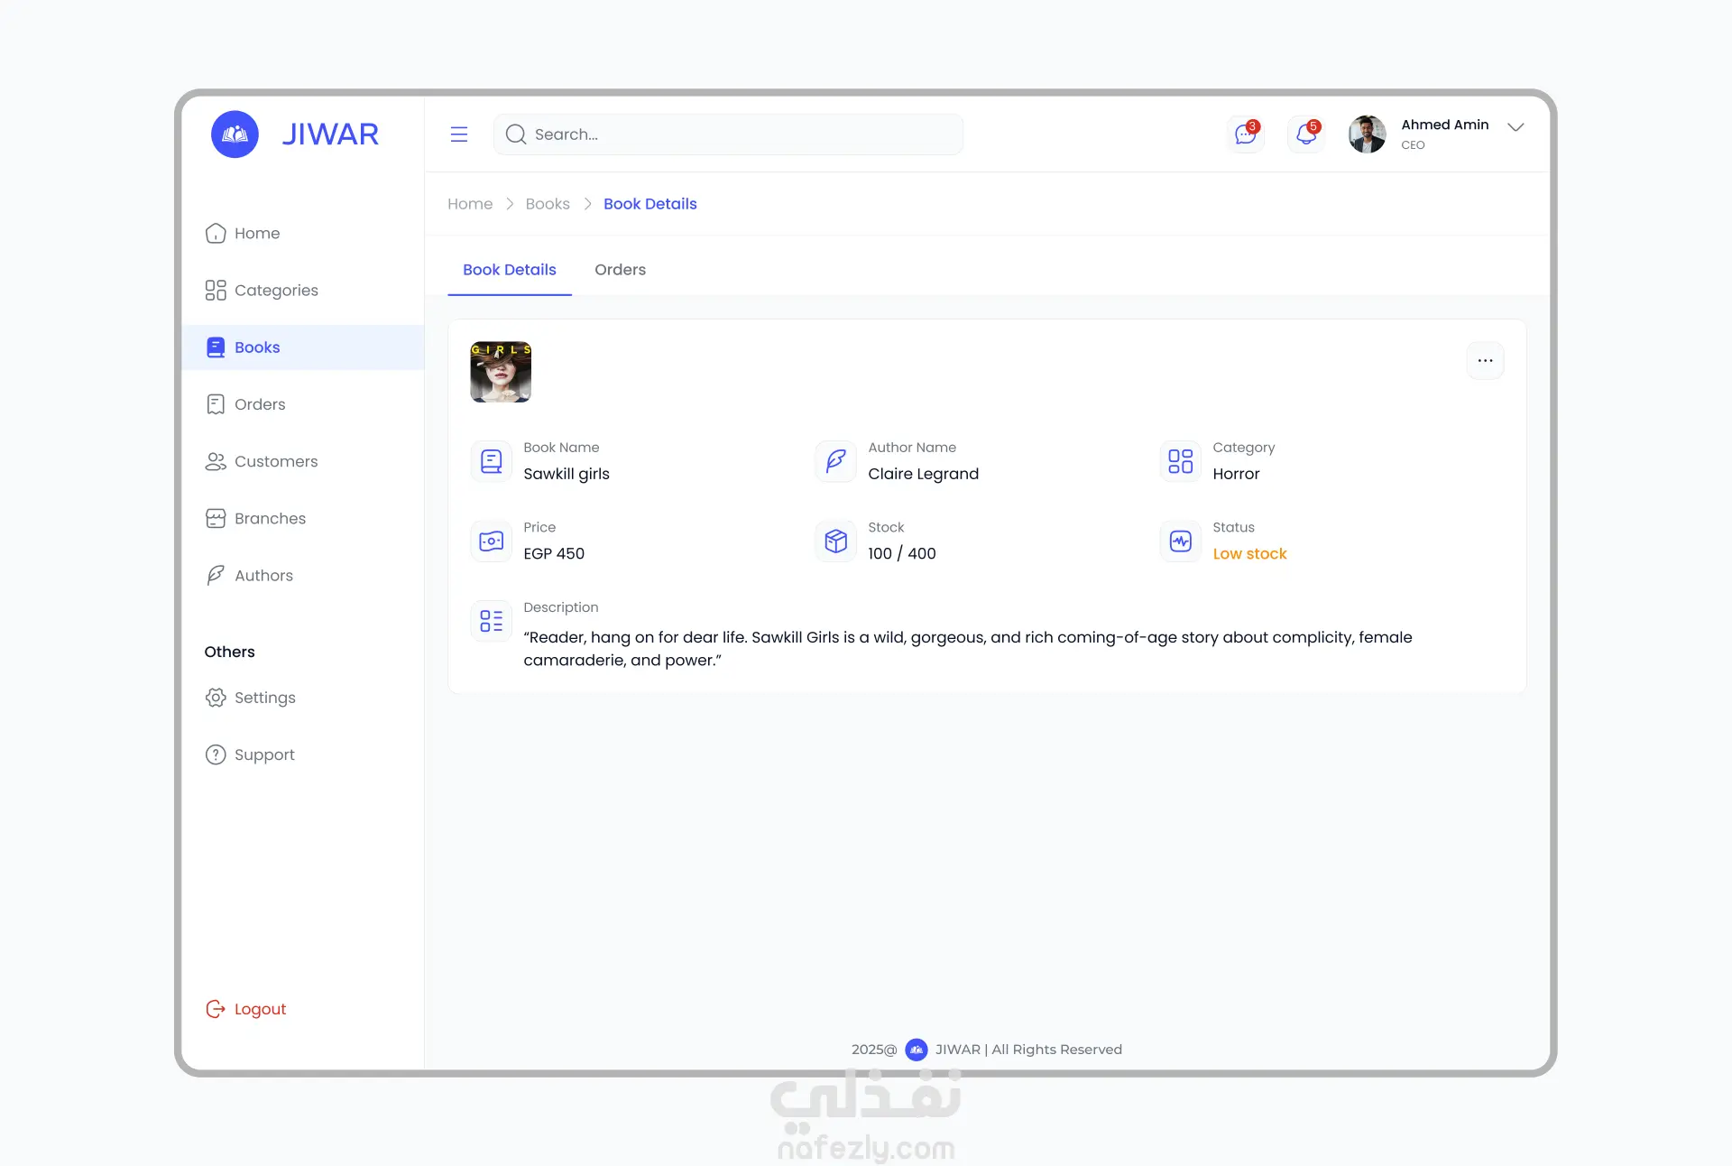
Task: Click the Author Name feather icon
Action: click(x=835, y=461)
